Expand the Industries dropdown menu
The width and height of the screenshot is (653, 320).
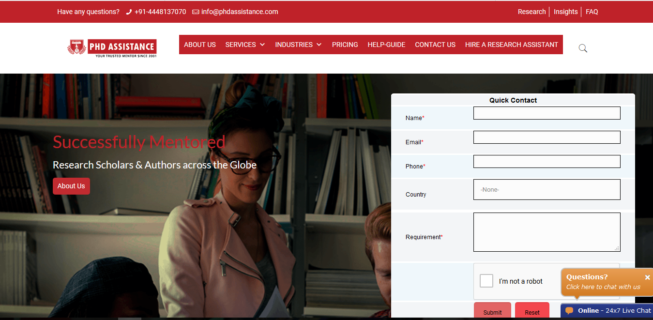[x=298, y=45]
